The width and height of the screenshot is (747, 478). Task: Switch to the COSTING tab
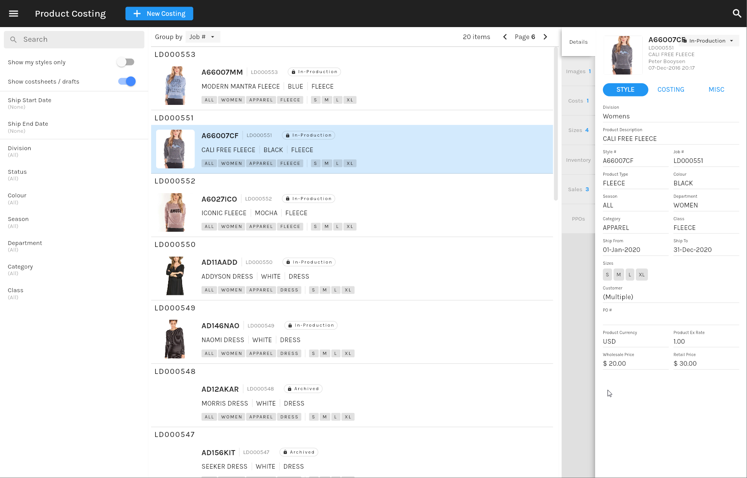point(671,89)
